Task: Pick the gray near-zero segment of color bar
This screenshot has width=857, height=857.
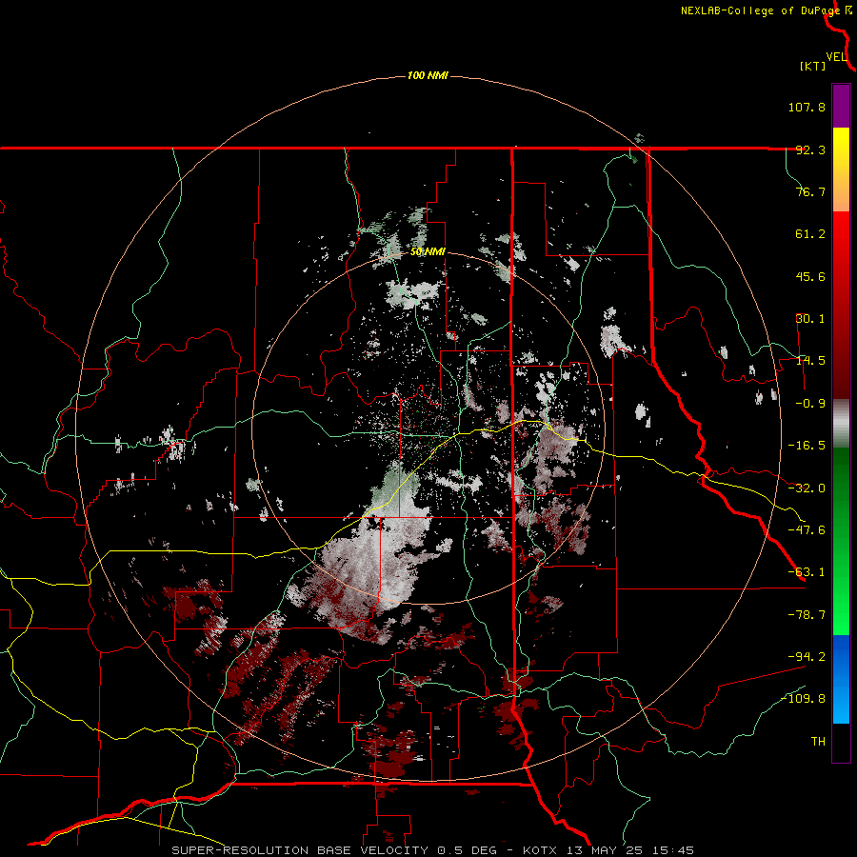Action: point(841,424)
